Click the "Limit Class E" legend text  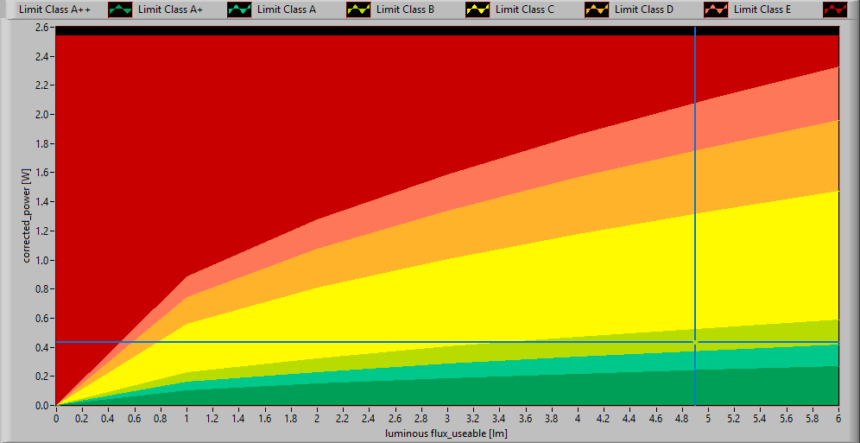click(762, 10)
